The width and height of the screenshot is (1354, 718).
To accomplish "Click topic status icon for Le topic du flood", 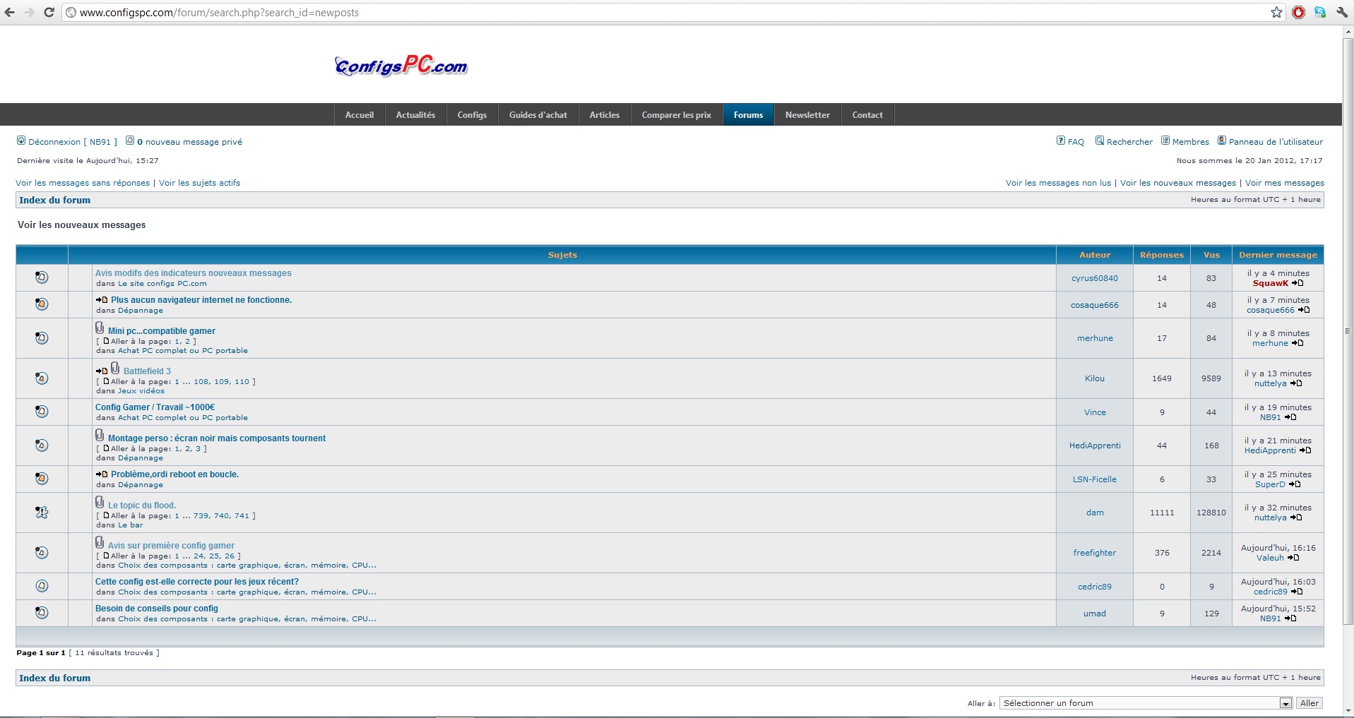I will click(x=42, y=513).
